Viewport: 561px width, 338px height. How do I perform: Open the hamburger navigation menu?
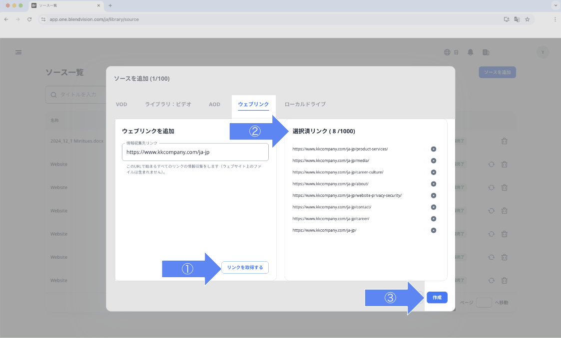point(18,52)
